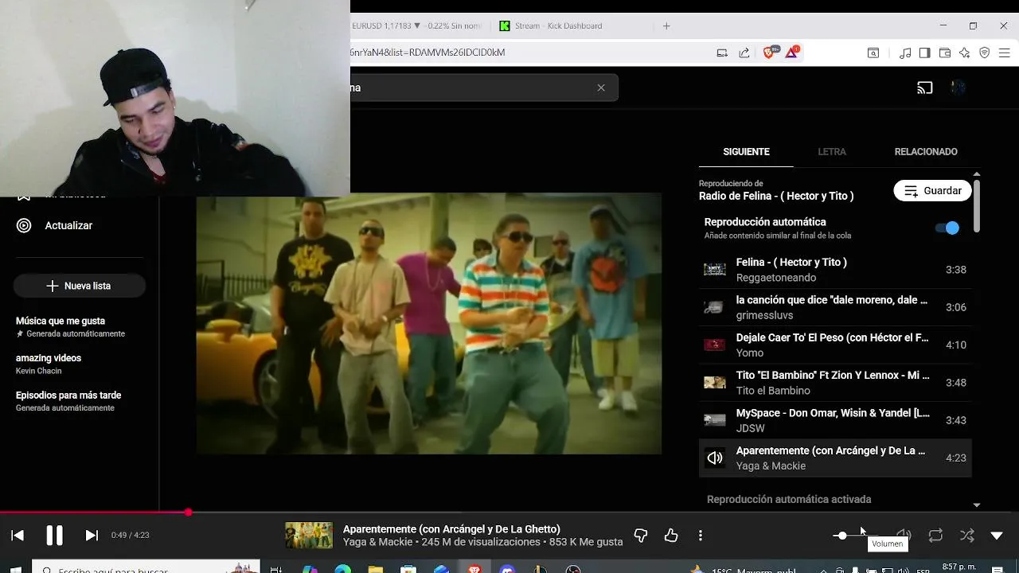
Task: Open Brave Playlist music note icon
Action: tap(905, 53)
